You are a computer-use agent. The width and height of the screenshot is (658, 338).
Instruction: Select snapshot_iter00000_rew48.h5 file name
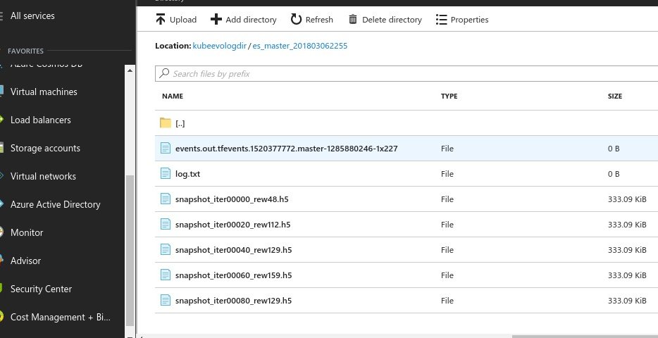coord(232,199)
